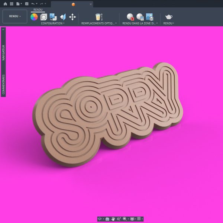223x223 pixels.
Task: Click the in-canvas render stop sphere icon
Action: click(130, 17)
